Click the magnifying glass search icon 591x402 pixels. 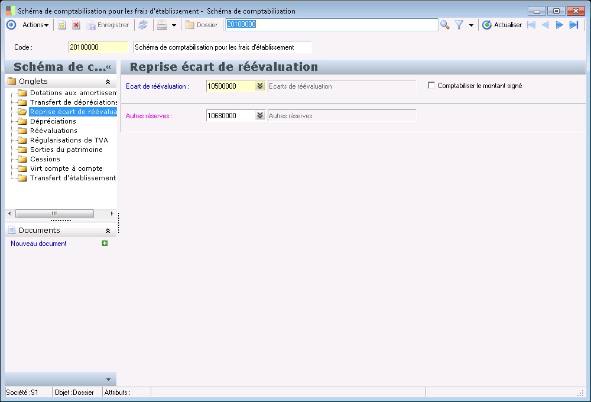(x=445, y=25)
